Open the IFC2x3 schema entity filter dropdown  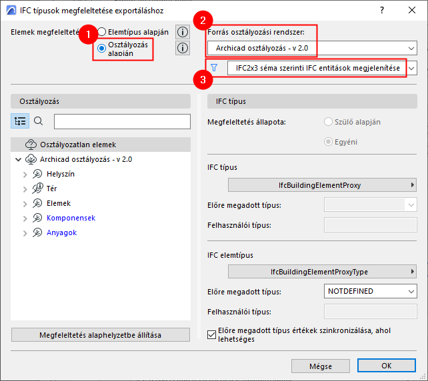point(322,68)
